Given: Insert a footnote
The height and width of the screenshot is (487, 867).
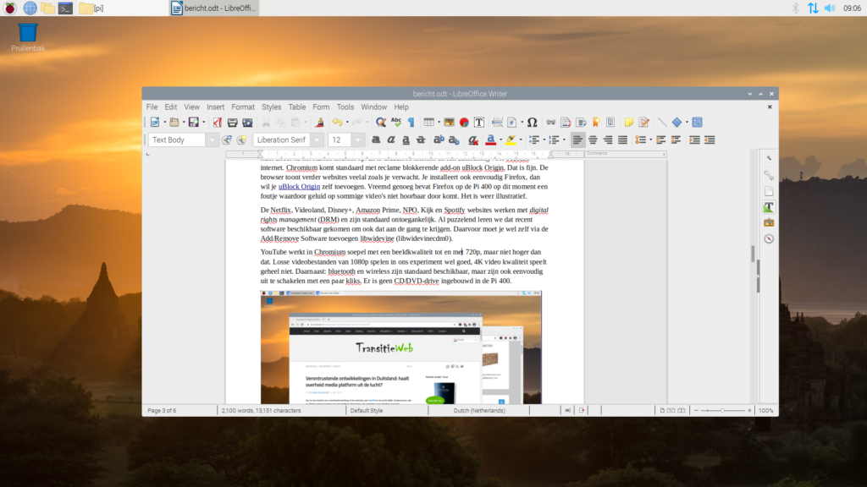Looking at the screenshot, I should tap(566, 122).
